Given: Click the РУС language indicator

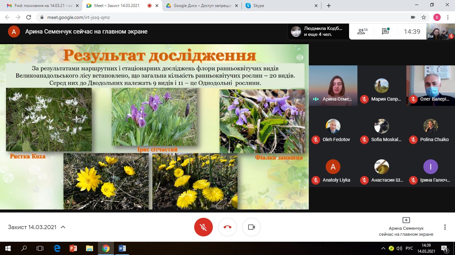Looking at the screenshot, I should 409,248.
